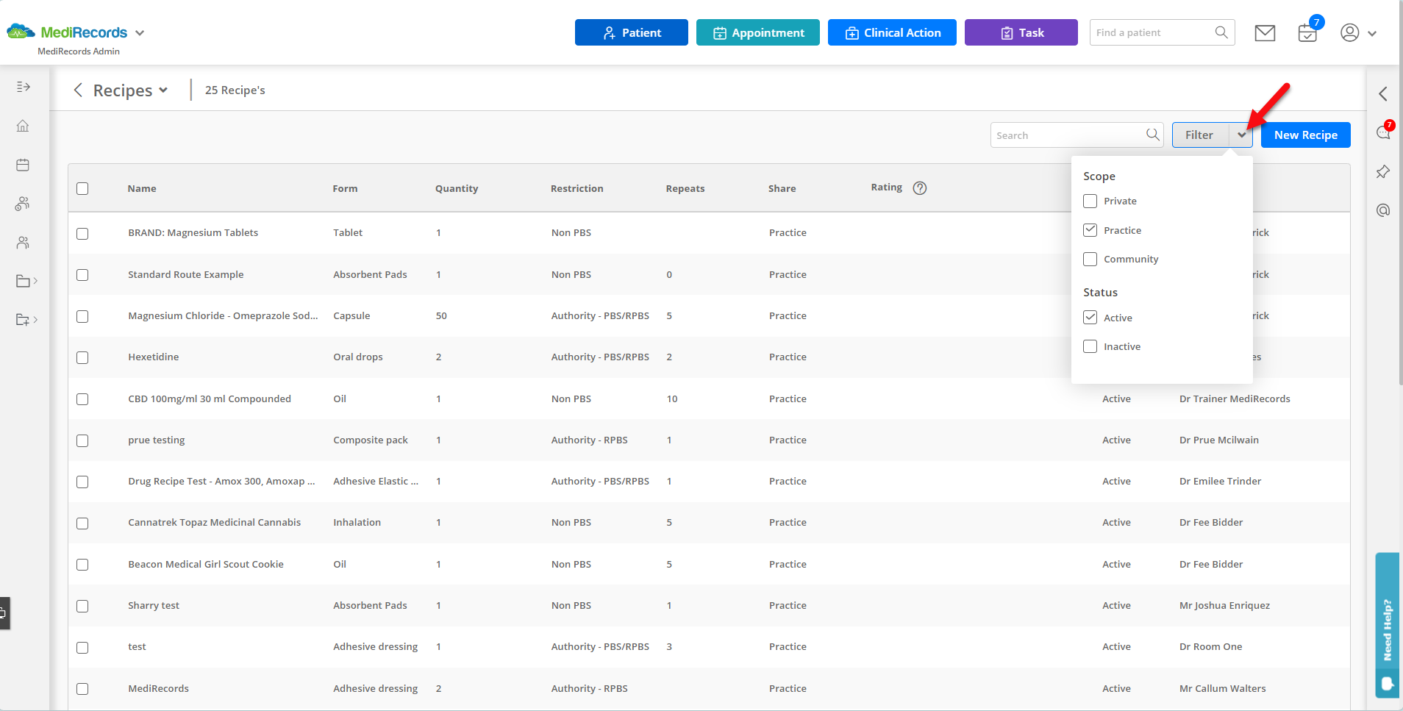Select the MediRecords row checkbox
Image resolution: width=1403 pixels, height=711 pixels.
click(x=82, y=689)
